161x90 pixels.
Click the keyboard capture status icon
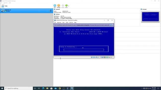108,57
